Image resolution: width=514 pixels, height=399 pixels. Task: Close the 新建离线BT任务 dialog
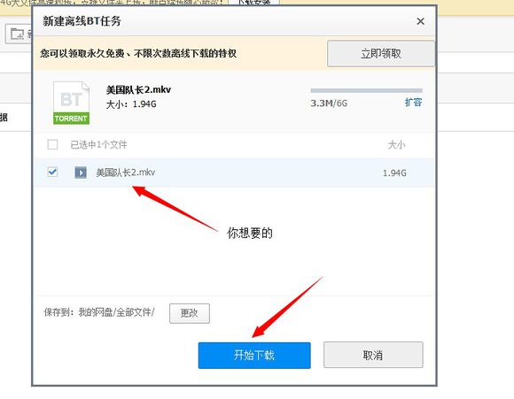pyautogui.click(x=420, y=21)
